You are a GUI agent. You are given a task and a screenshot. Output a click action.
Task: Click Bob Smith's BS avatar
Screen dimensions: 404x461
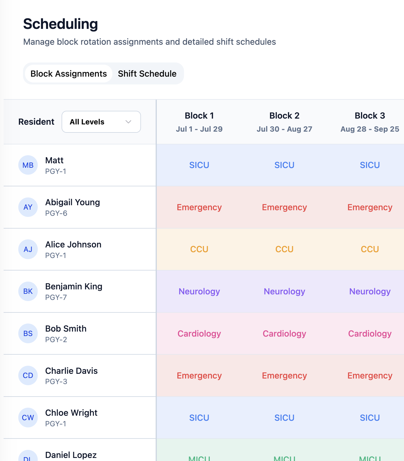coord(28,334)
